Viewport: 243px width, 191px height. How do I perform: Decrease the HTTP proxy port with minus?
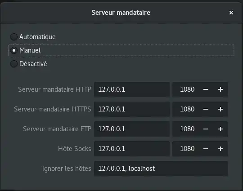coord(206,89)
